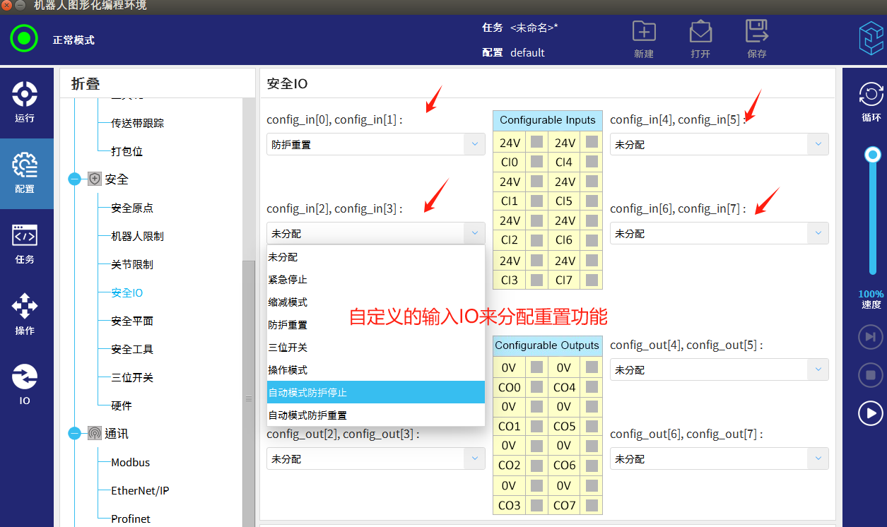This screenshot has height=527, width=887.
Task: Toggle the 循环 (Loop) icon
Action: click(x=871, y=95)
